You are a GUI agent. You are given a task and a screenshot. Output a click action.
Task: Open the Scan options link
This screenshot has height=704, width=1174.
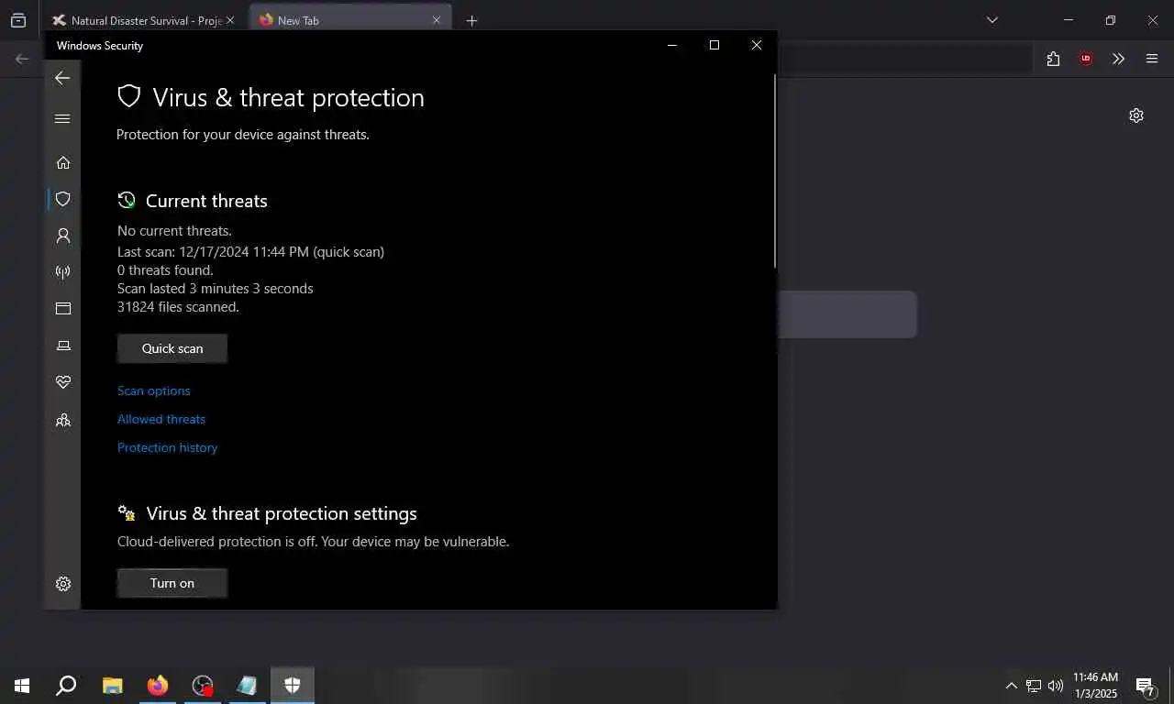coord(154,390)
